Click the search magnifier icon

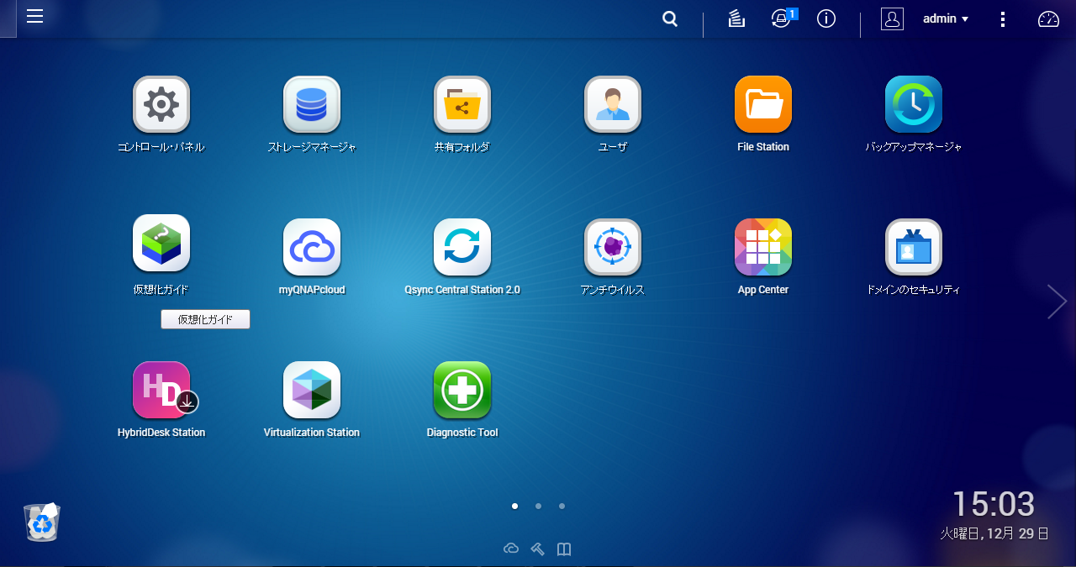tap(670, 18)
